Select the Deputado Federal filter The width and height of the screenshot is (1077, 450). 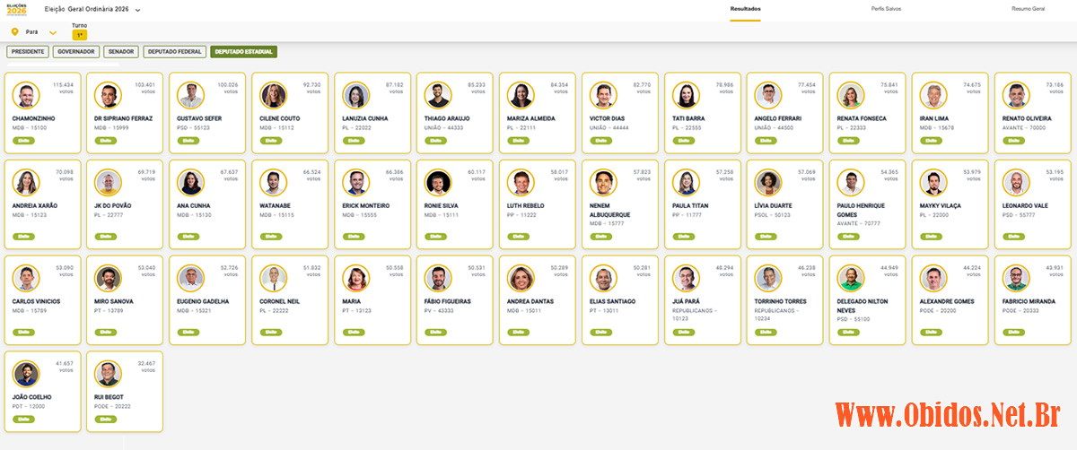[174, 52]
